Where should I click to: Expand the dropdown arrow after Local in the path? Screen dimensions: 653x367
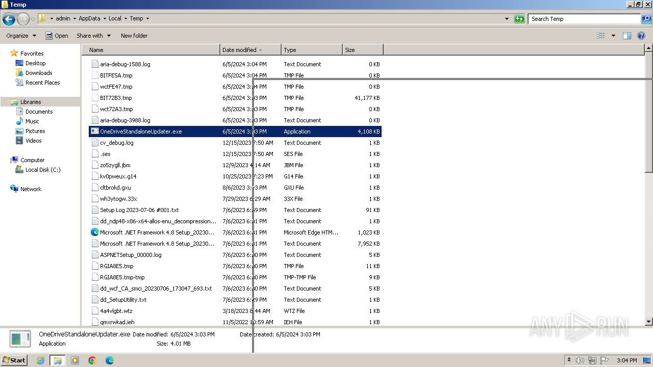point(125,18)
